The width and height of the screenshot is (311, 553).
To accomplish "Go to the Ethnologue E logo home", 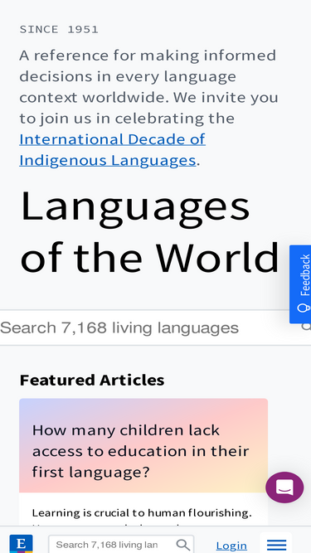I will (x=22, y=544).
